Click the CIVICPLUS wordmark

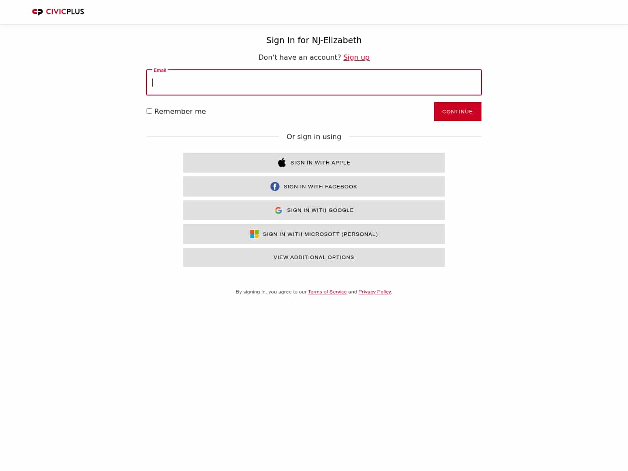point(64,12)
